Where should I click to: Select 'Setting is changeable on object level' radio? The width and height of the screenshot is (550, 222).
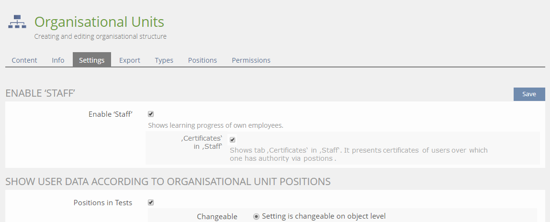point(257,216)
